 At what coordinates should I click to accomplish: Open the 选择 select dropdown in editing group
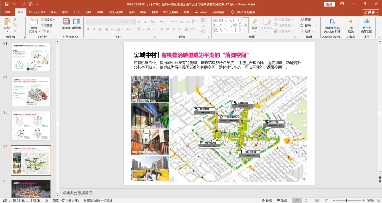click(307, 31)
